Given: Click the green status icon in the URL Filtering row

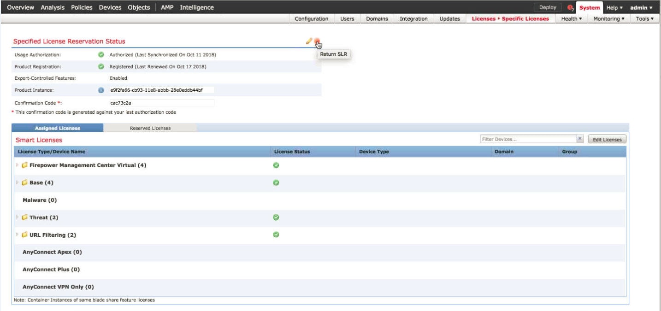Looking at the screenshot, I should coord(277,235).
